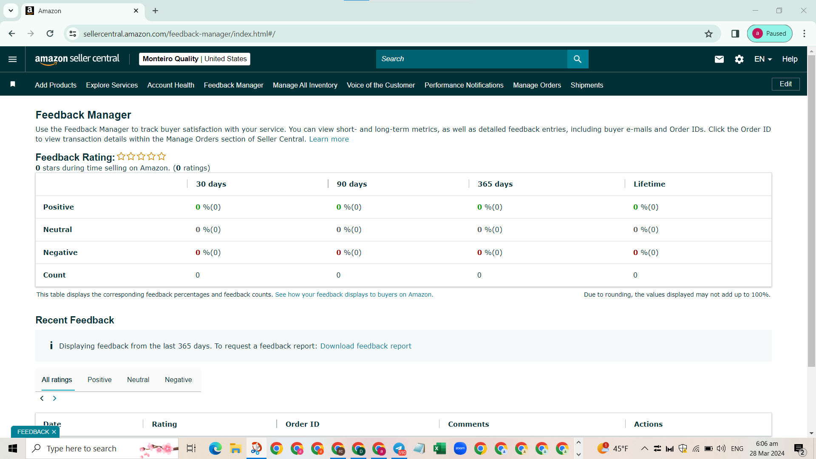816x459 pixels.
Task: Click the page vertical scrollbar
Action: point(811,210)
